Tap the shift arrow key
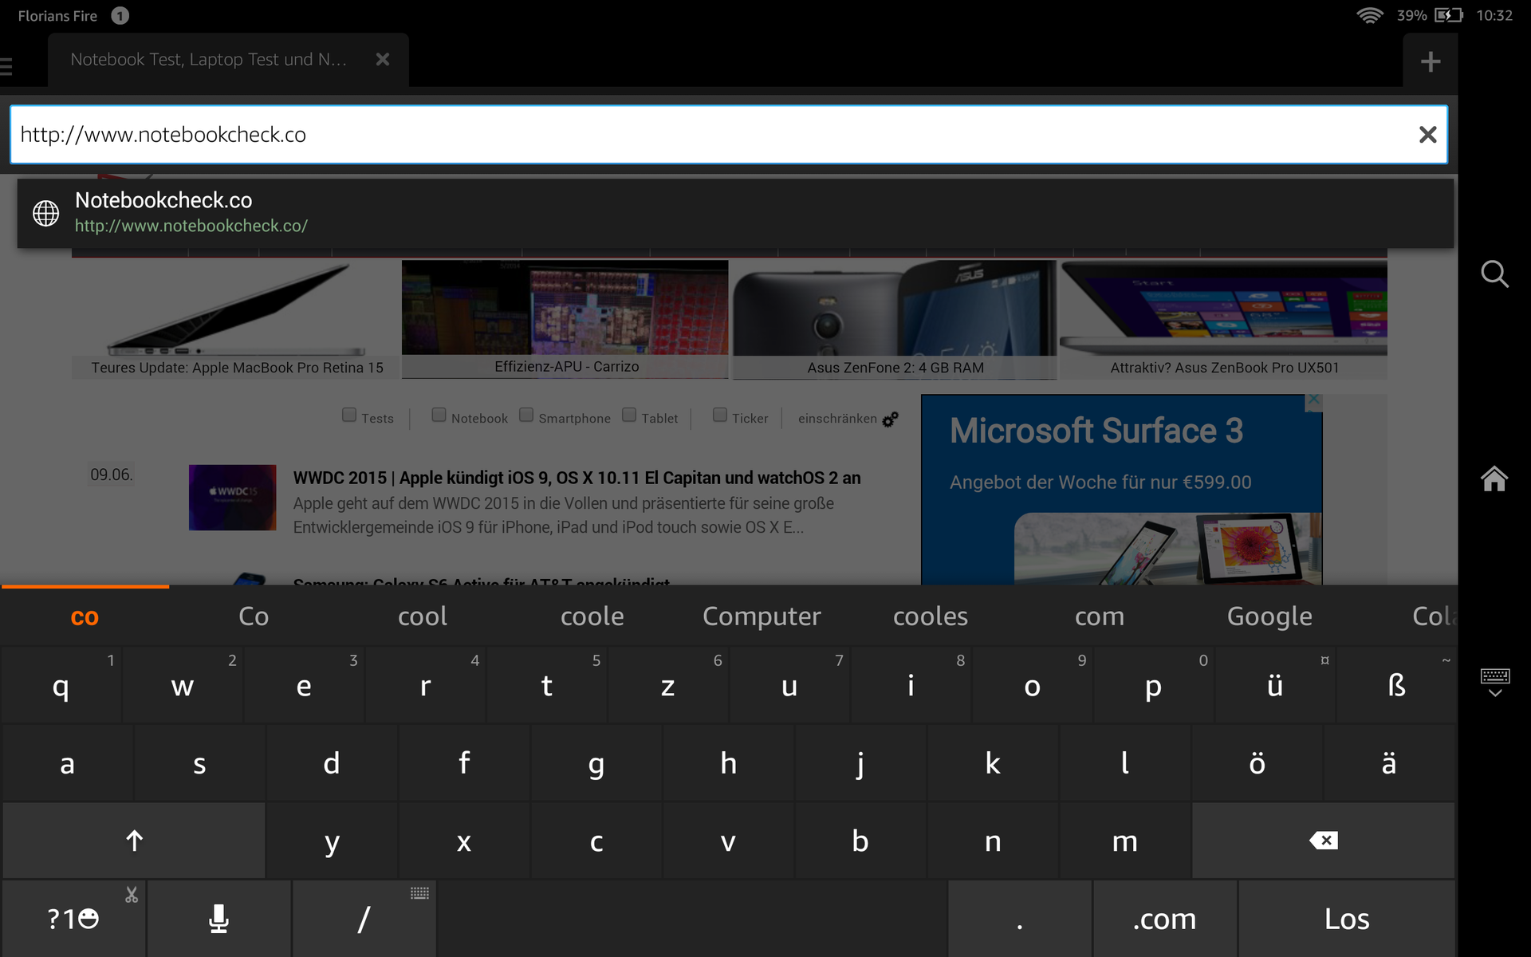Viewport: 1531px width, 957px height. [x=134, y=841]
